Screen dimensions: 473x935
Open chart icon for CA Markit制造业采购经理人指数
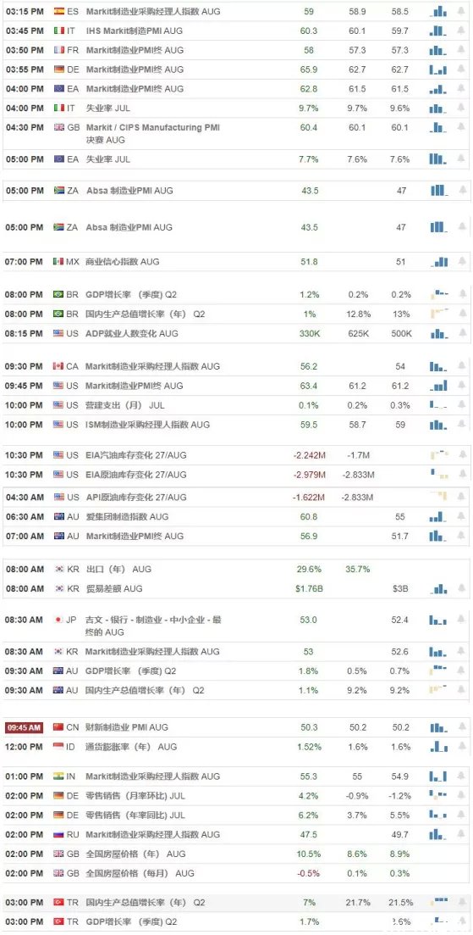click(437, 366)
